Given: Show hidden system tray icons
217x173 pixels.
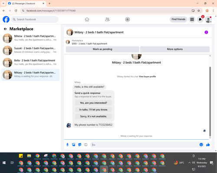Looking at the screenshot, I should [189, 163].
